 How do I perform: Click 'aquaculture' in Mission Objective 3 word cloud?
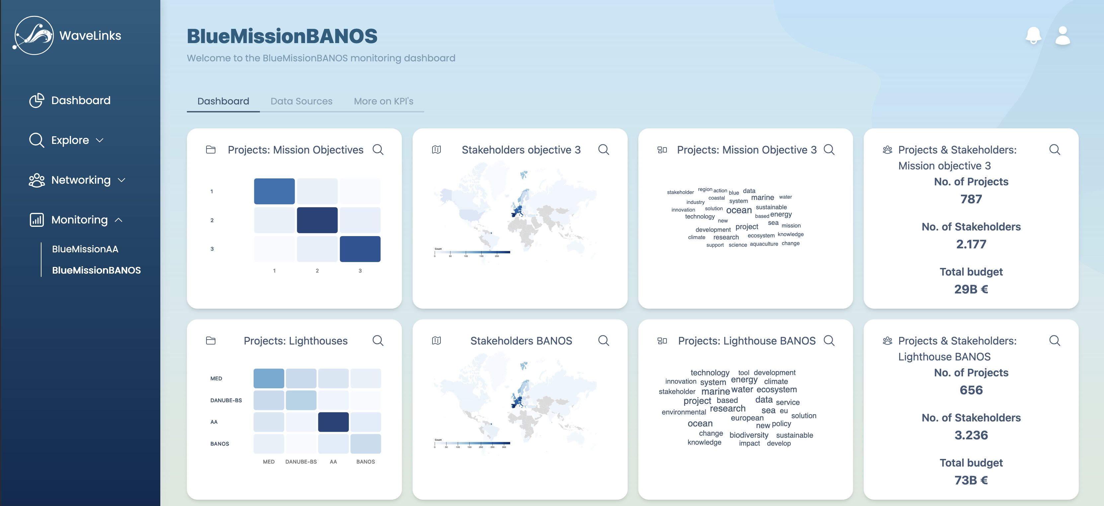click(x=764, y=244)
